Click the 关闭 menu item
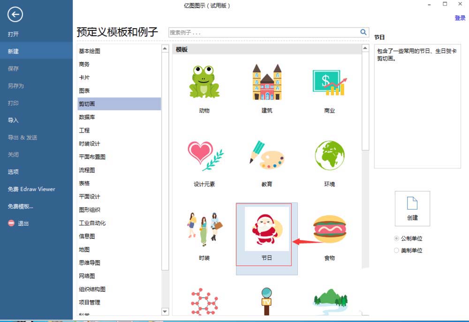The height and width of the screenshot is (322, 469). point(13,155)
